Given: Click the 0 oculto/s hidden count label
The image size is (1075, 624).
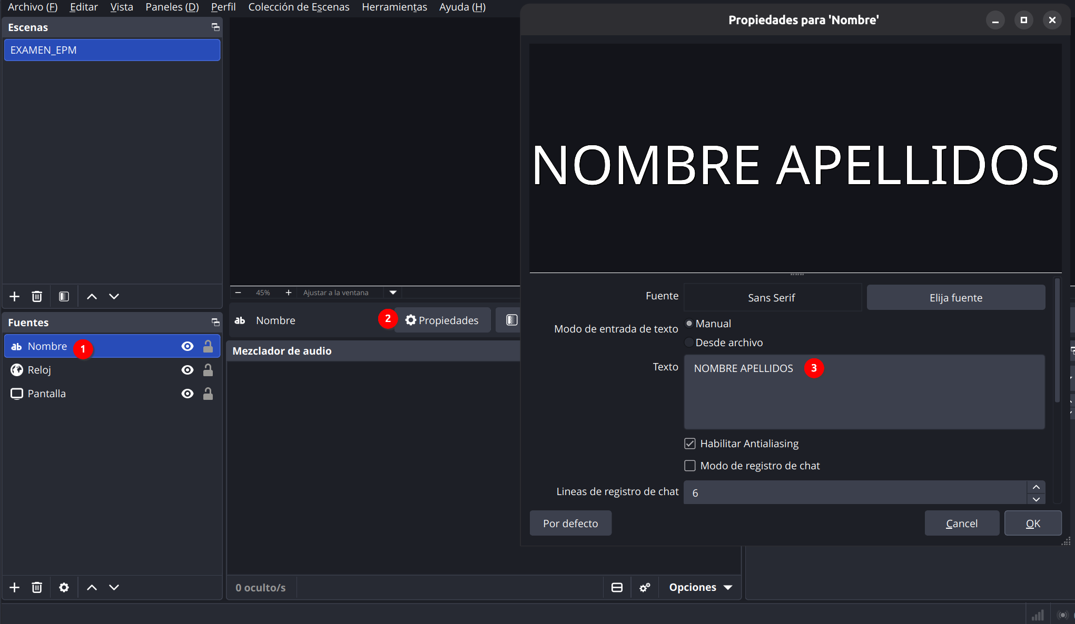Looking at the screenshot, I should [261, 588].
